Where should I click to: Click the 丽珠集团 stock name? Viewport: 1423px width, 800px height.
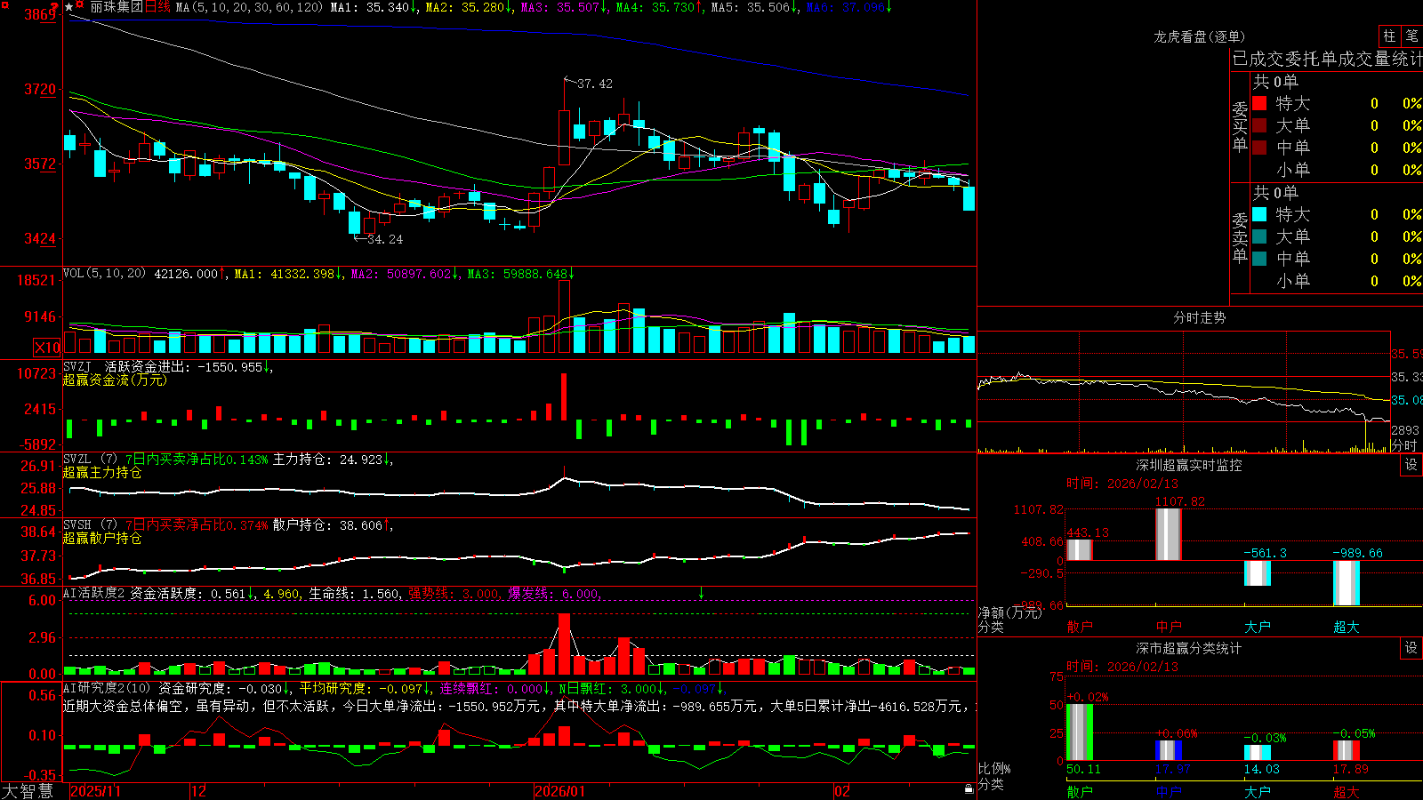tap(116, 7)
